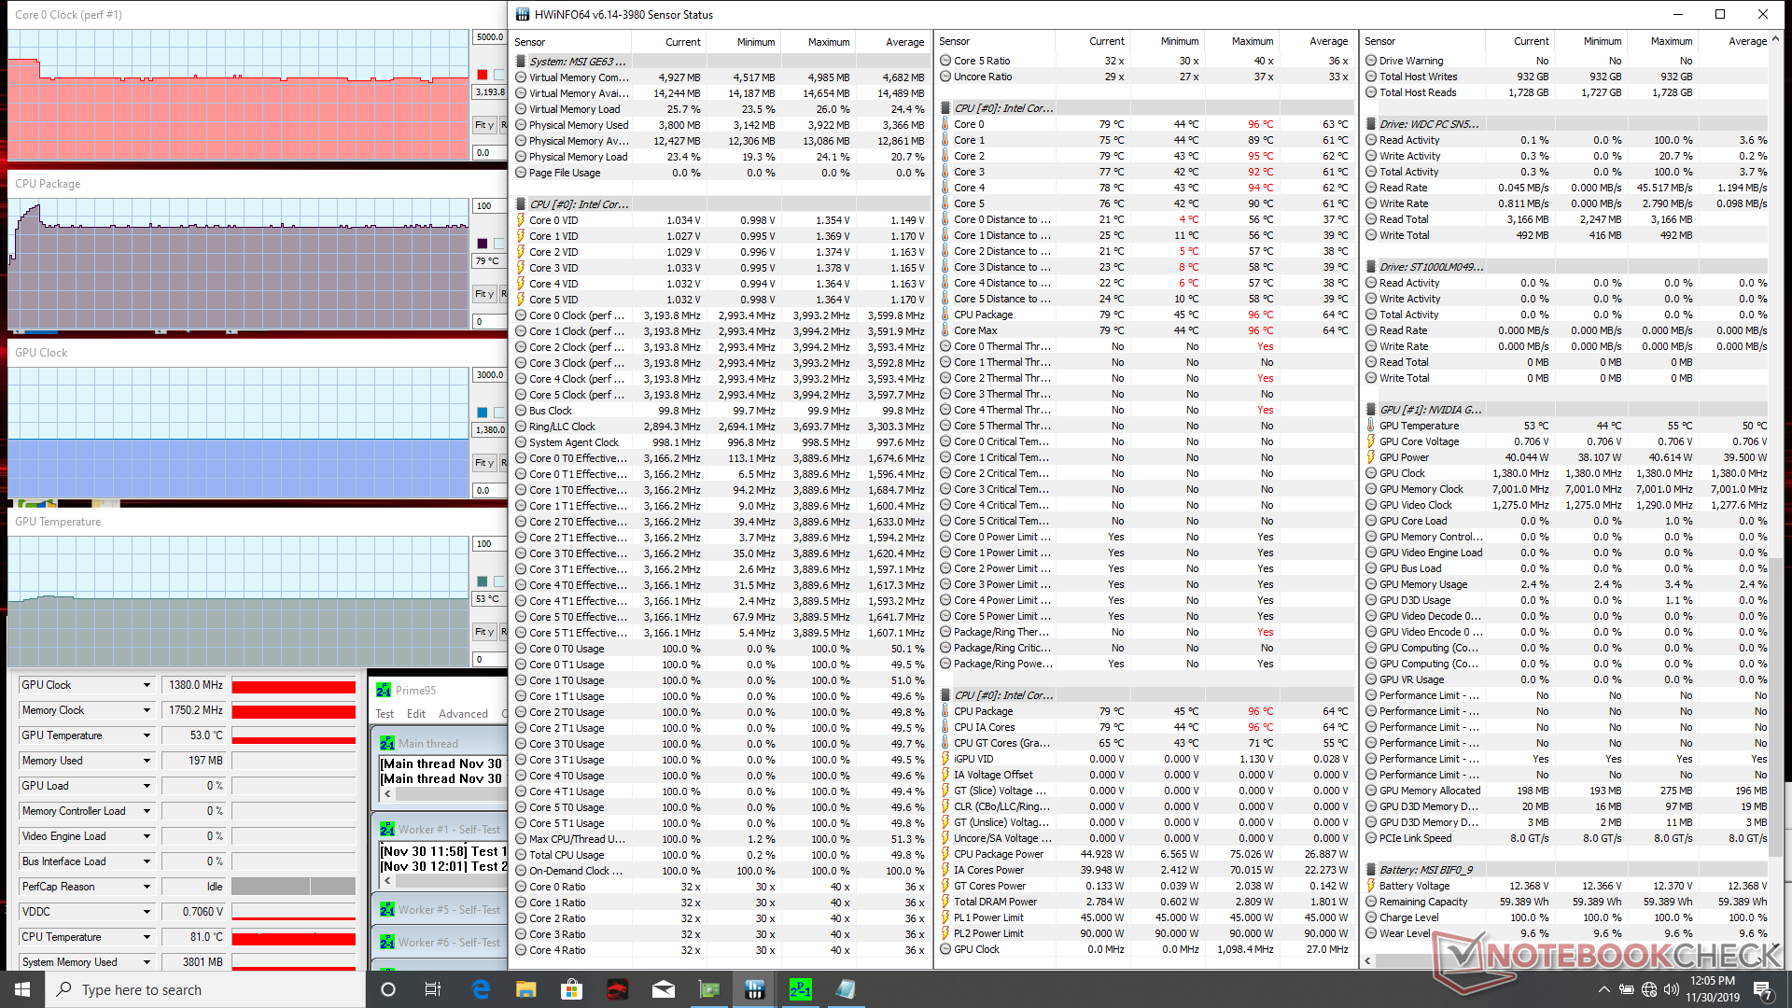The height and width of the screenshot is (1008, 1792).
Task: Click the Drive: ST1000LM049 group icon
Action: (x=1371, y=267)
